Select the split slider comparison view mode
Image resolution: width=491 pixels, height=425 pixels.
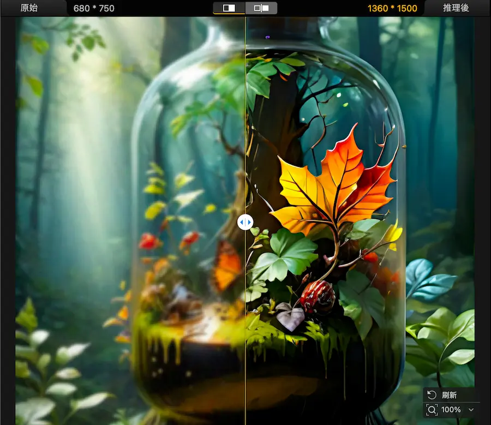click(x=229, y=8)
